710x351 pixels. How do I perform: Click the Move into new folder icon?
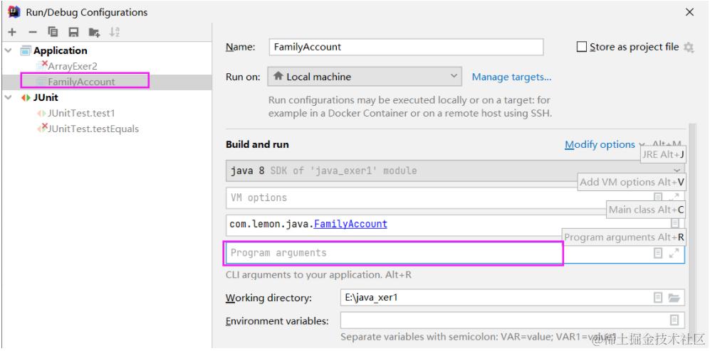point(94,32)
